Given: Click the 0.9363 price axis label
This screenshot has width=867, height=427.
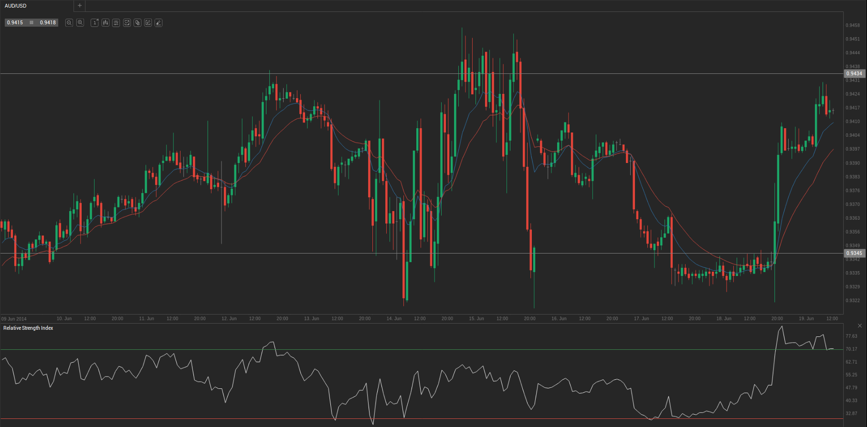Looking at the screenshot, I should click(853, 218).
